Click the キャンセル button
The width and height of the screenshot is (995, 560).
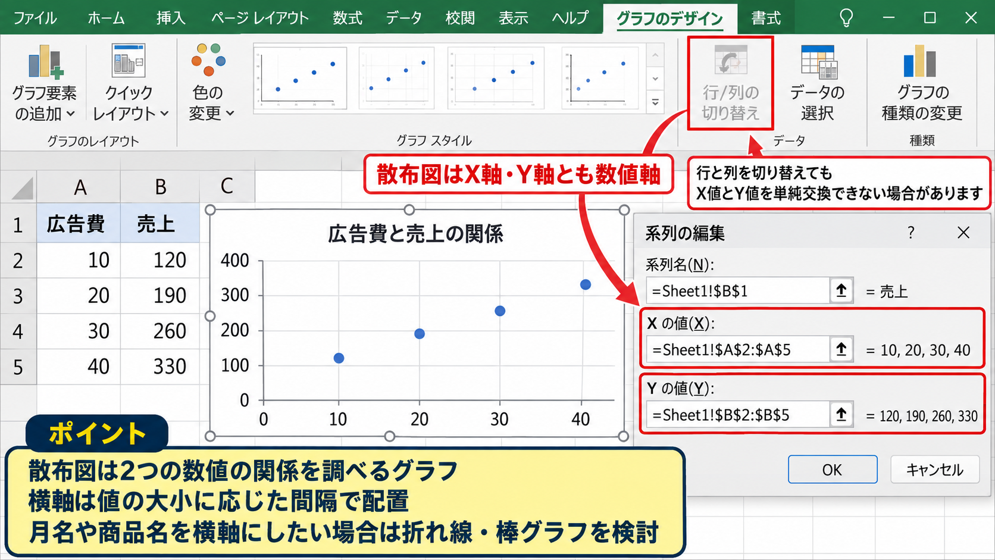tap(935, 470)
